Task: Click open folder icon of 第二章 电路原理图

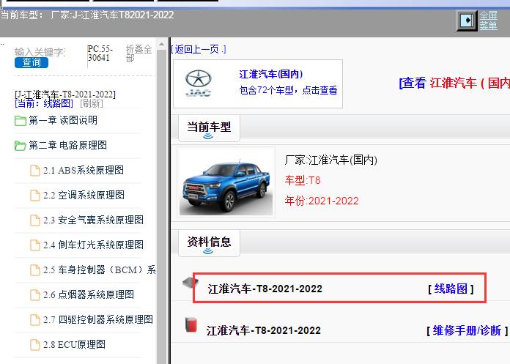Action: [21, 146]
